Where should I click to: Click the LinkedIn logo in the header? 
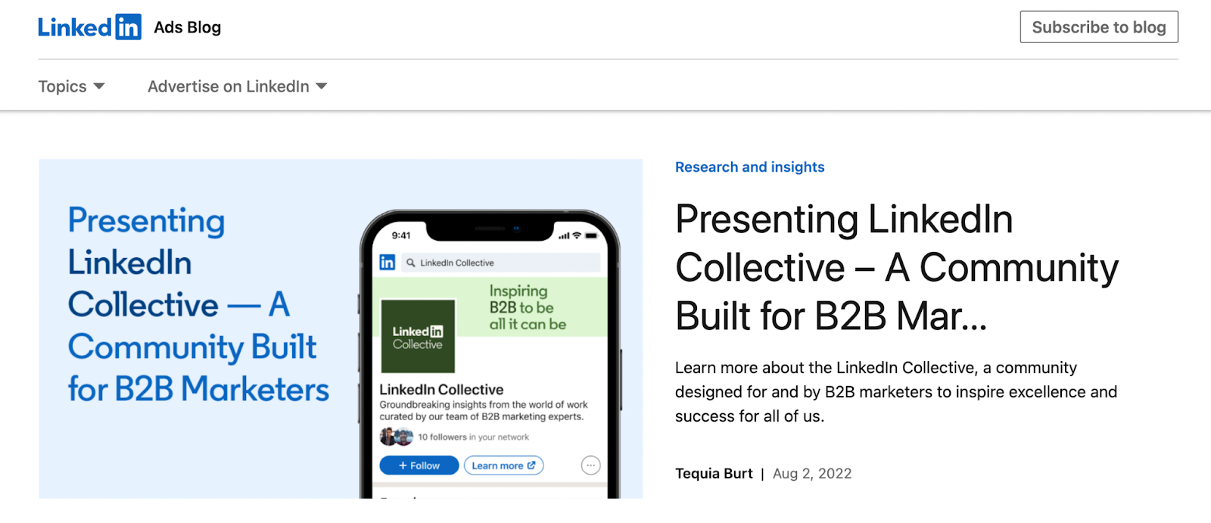tap(89, 27)
